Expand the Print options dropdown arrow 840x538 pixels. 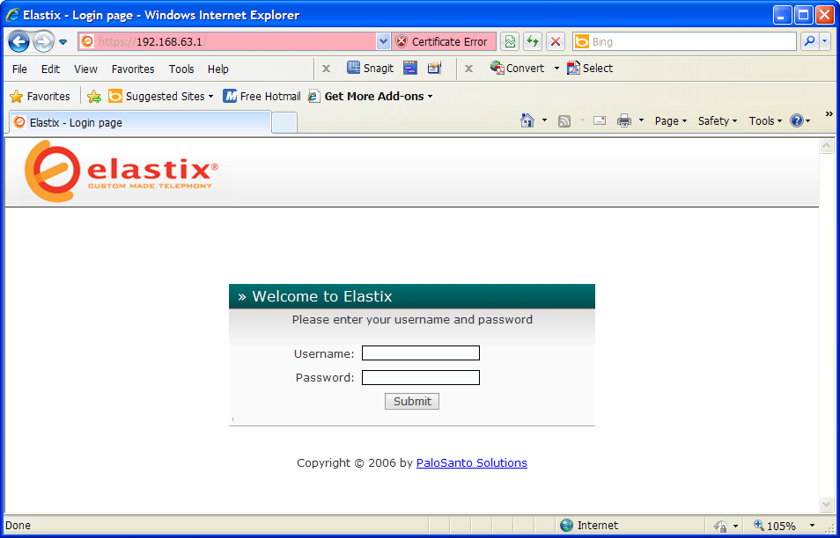[641, 120]
